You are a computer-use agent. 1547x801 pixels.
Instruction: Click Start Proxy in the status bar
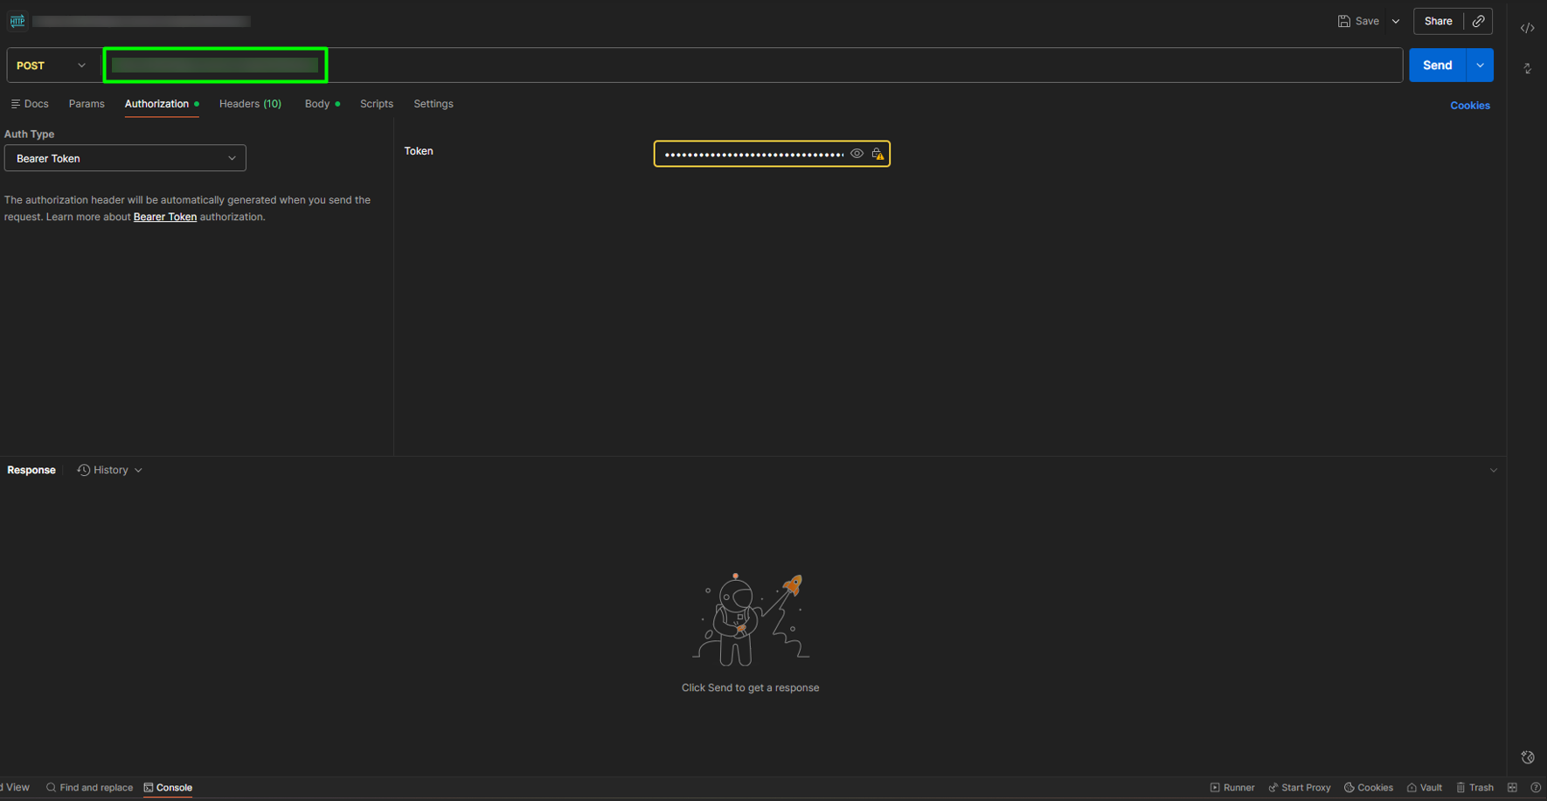[x=1299, y=787]
